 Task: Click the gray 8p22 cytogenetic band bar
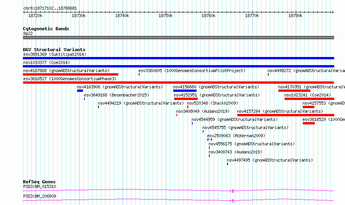point(178,38)
